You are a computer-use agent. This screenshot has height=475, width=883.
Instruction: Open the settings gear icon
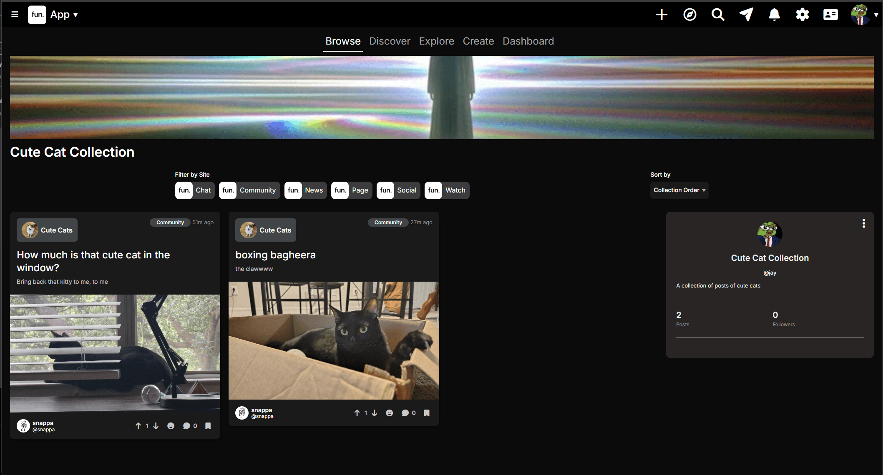pyautogui.click(x=802, y=15)
